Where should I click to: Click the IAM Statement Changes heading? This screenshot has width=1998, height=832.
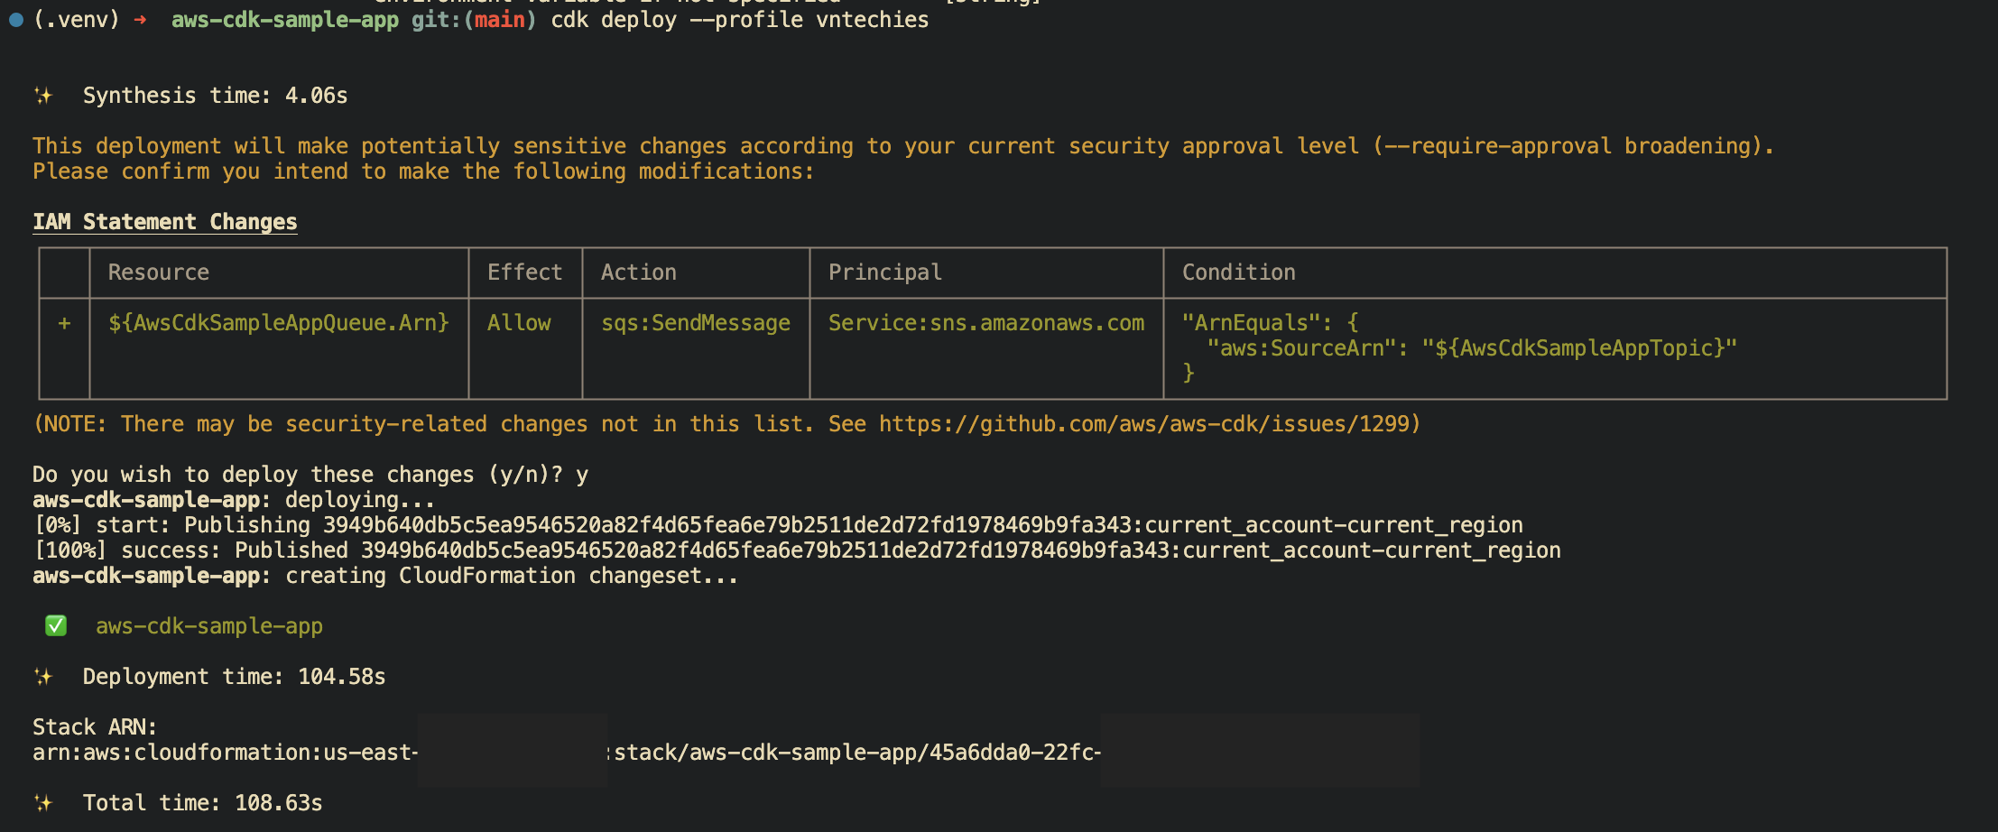click(165, 222)
